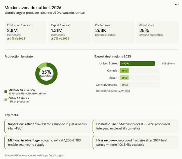The height and width of the screenshot is (159, 182).
Task: Open the three-dot more options menu
Action: pos(177,5)
